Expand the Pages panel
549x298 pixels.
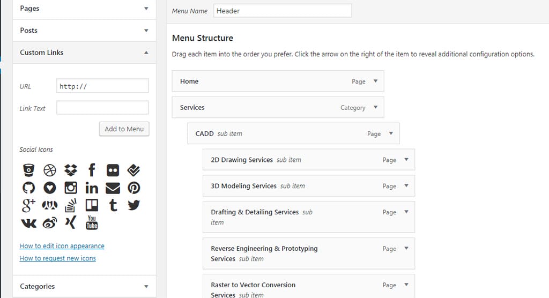(x=146, y=9)
